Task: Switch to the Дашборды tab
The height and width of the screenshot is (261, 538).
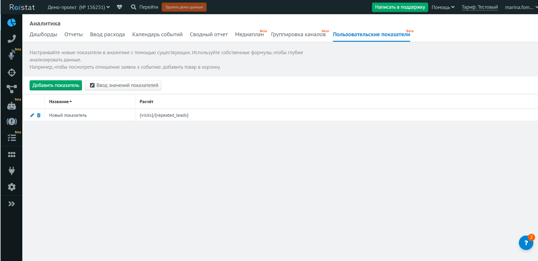Action: point(43,34)
